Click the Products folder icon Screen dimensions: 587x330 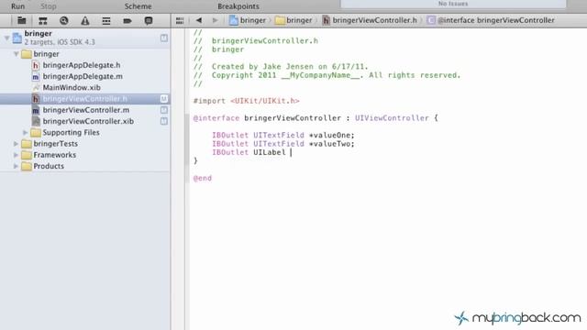pyautogui.click(x=27, y=166)
